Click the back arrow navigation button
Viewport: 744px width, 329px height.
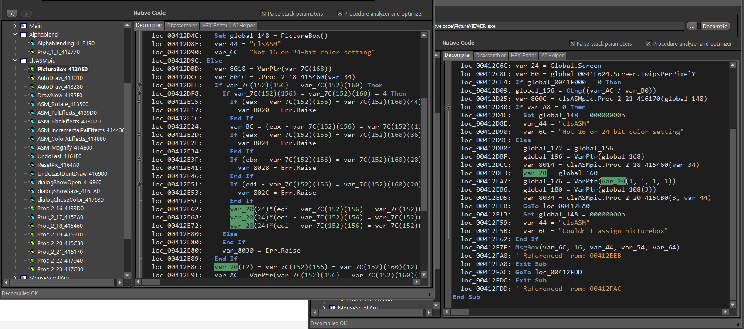12,13
